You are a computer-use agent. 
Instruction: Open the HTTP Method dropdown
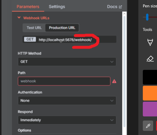click(x=67, y=62)
